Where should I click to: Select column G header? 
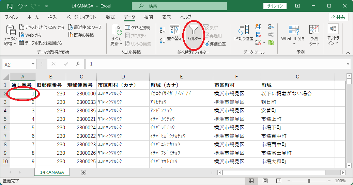point(297,77)
